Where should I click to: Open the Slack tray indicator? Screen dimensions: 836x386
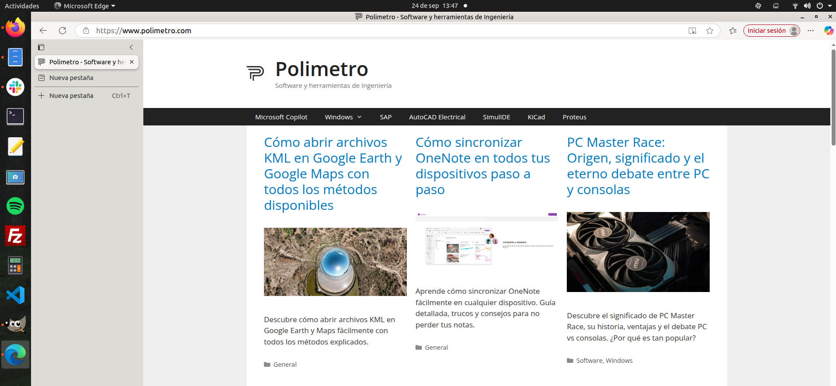tap(758, 6)
